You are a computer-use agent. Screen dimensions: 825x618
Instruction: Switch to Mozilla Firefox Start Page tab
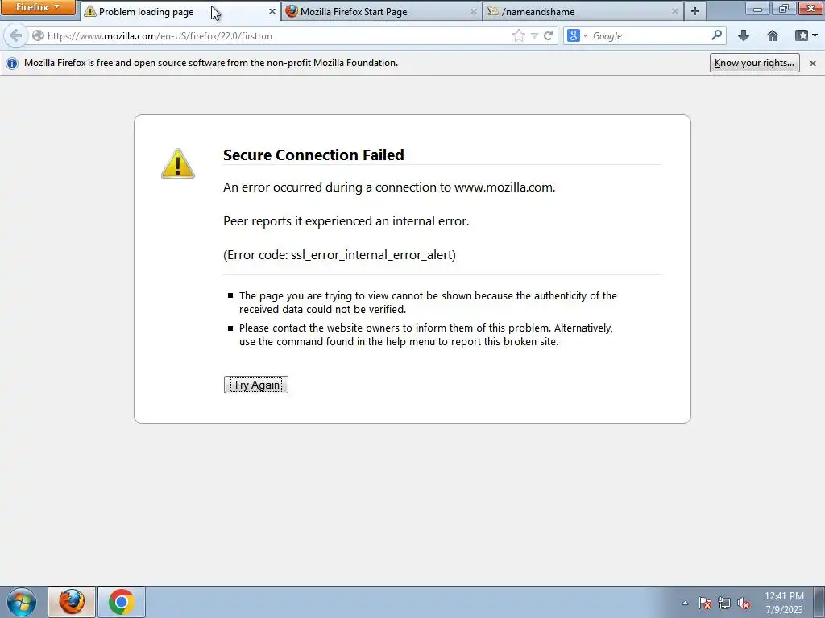click(x=381, y=11)
